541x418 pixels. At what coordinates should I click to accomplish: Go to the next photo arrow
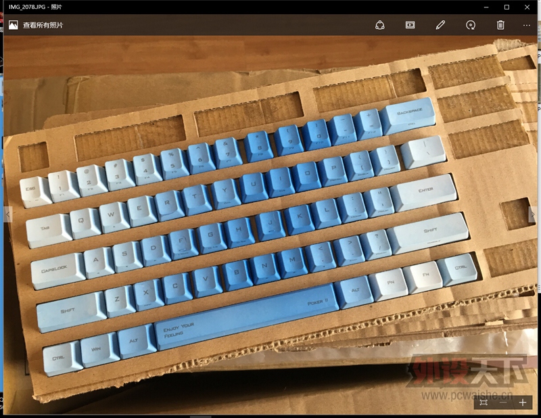coord(532,214)
